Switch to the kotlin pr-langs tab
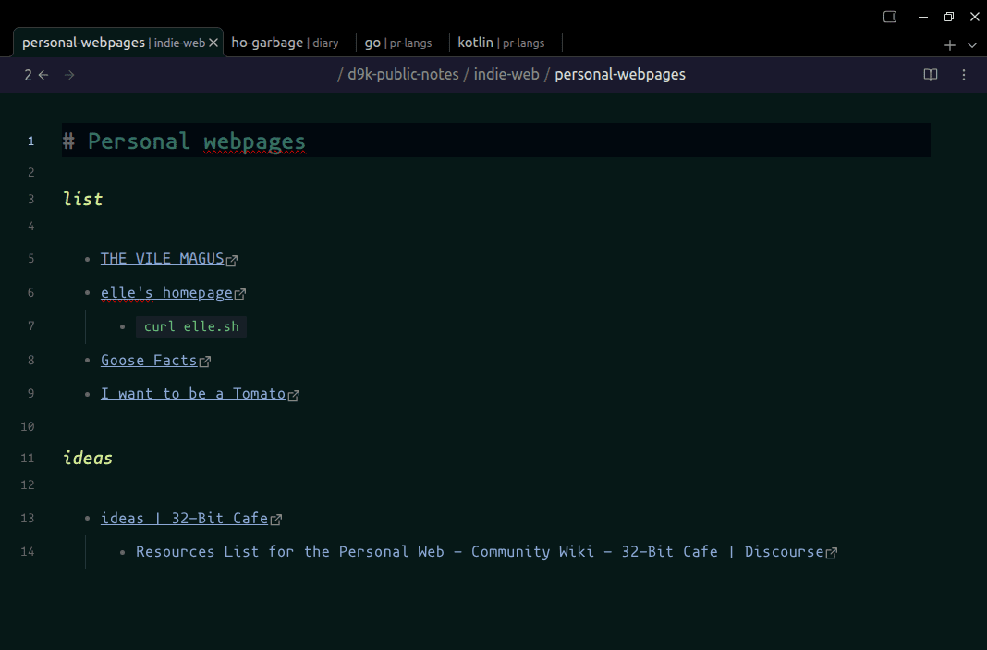The height and width of the screenshot is (650, 987). point(501,43)
